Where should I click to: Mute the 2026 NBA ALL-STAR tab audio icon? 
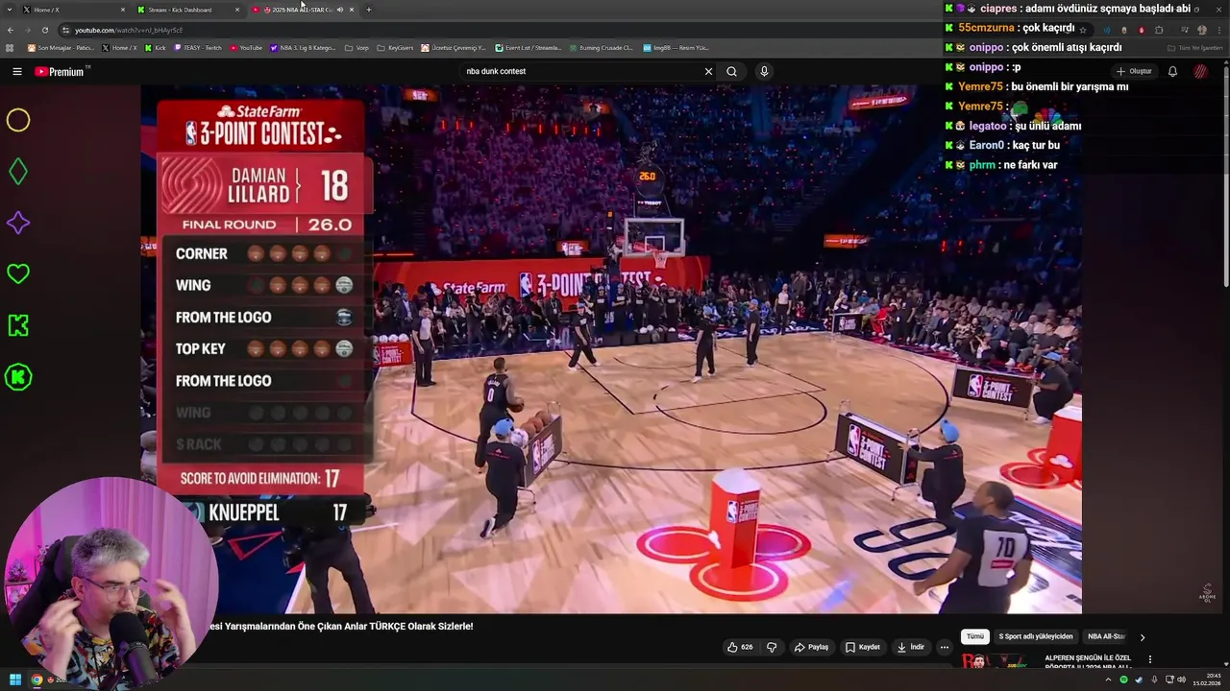click(x=339, y=10)
